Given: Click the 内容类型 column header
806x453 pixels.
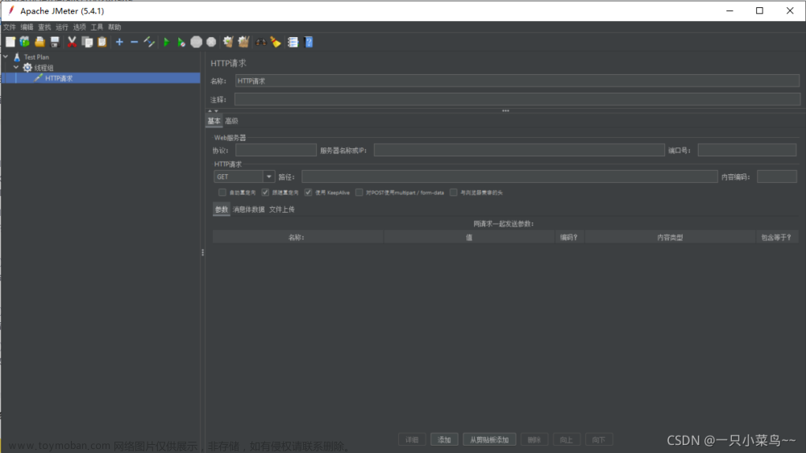Looking at the screenshot, I should (670, 238).
